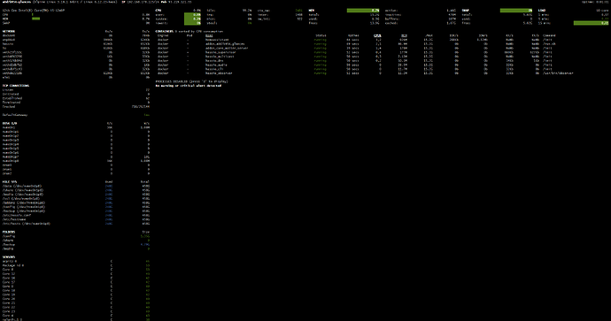Click the 15 min load highlighted bar
Screen dimensions: 611x321
[592, 23]
